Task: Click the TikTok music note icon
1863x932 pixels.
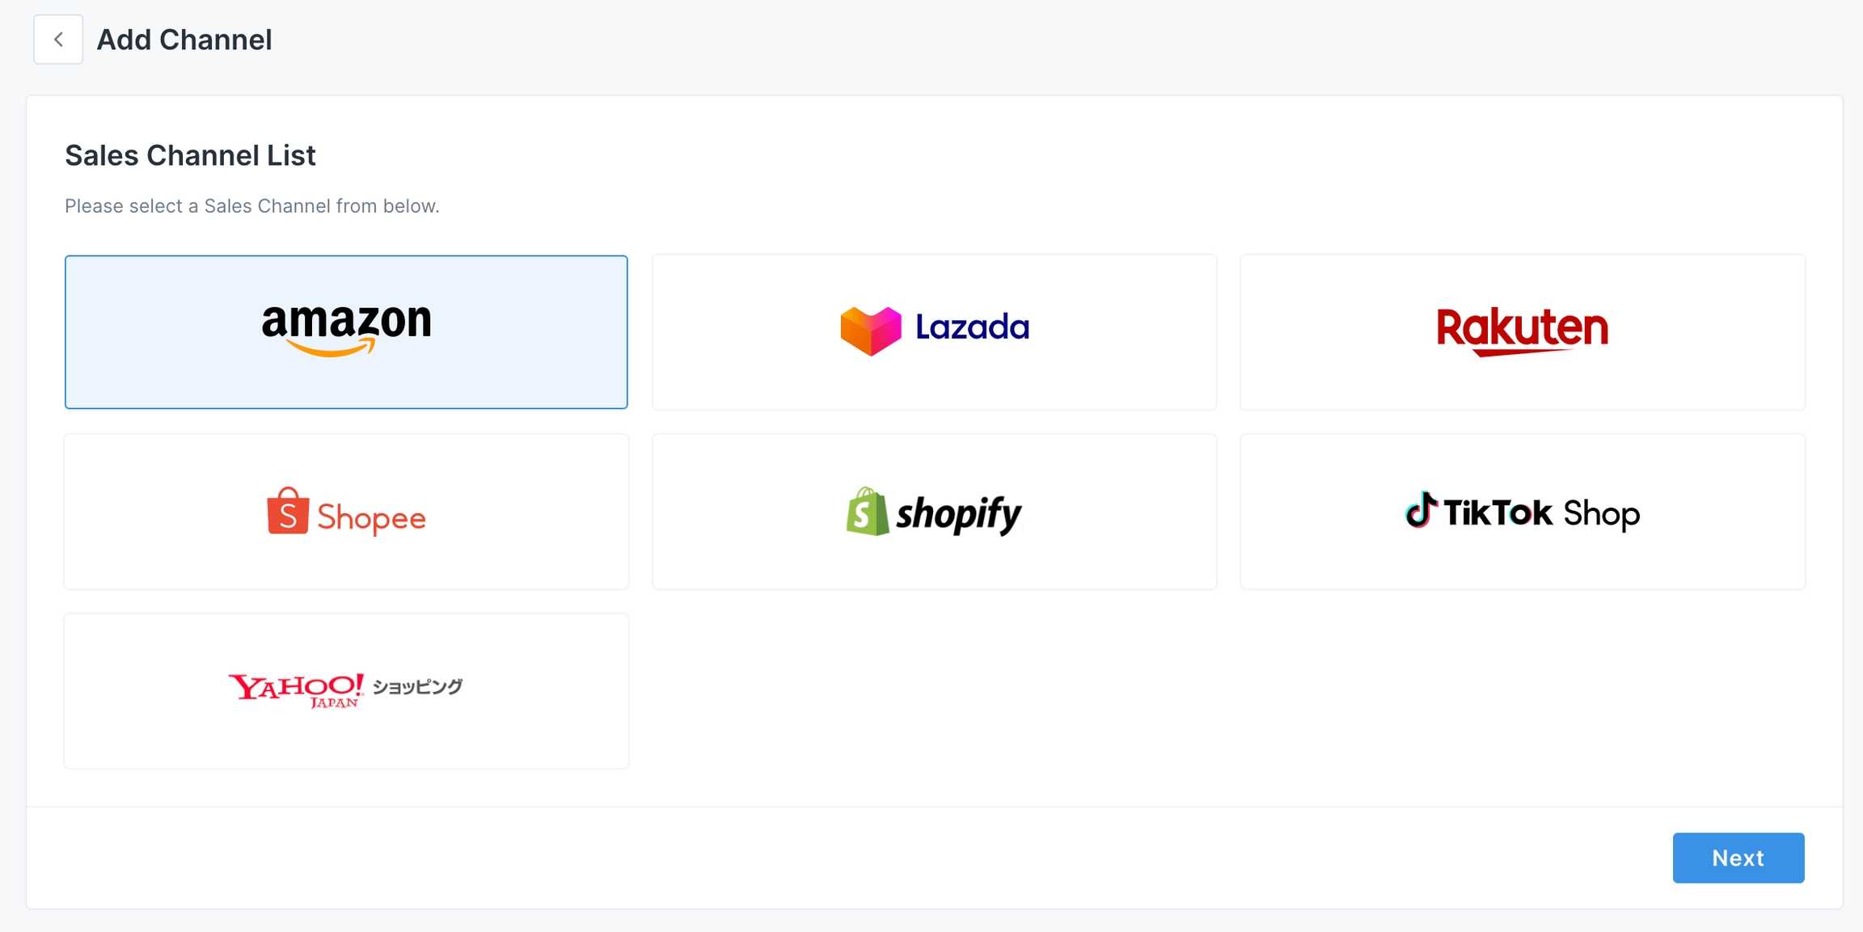Action: 1421,510
